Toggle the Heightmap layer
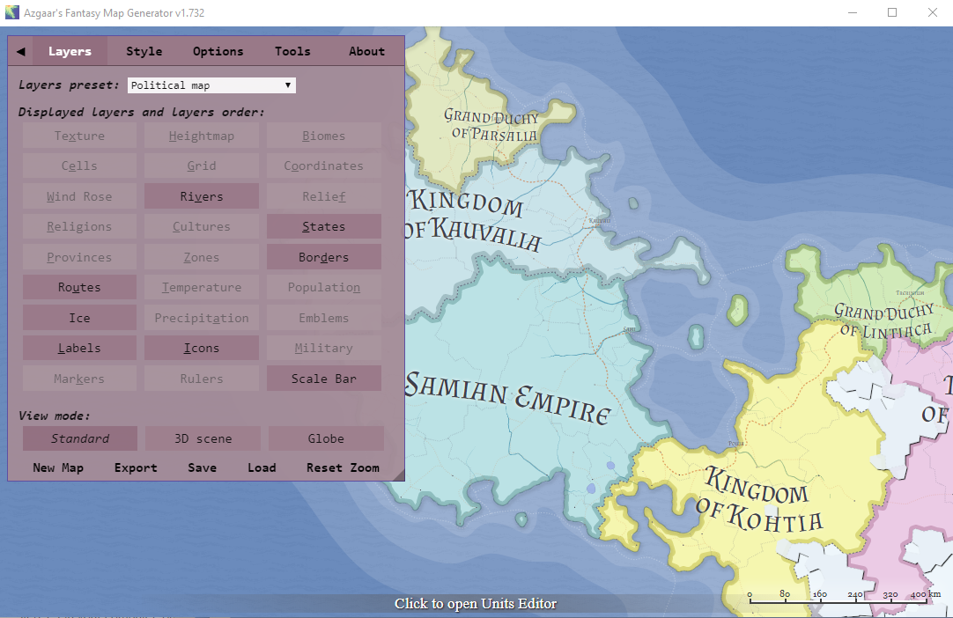The height and width of the screenshot is (618, 953). 201,136
